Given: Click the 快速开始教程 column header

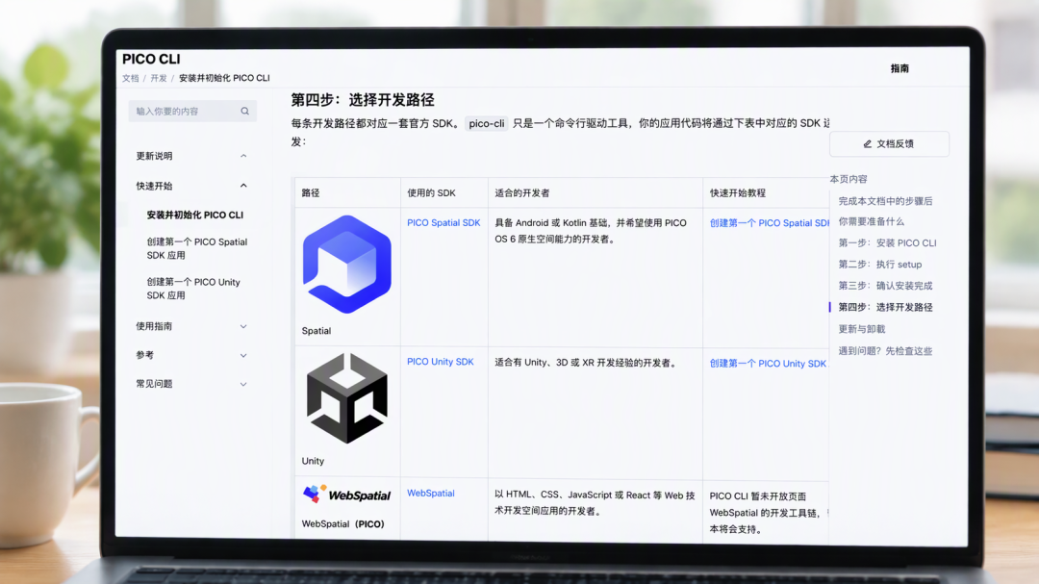Looking at the screenshot, I should (738, 192).
